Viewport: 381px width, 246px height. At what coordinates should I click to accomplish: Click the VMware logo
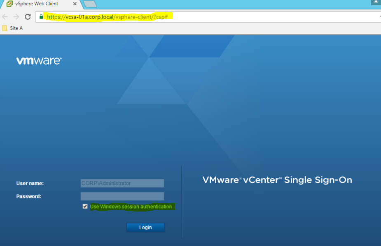[39, 61]
